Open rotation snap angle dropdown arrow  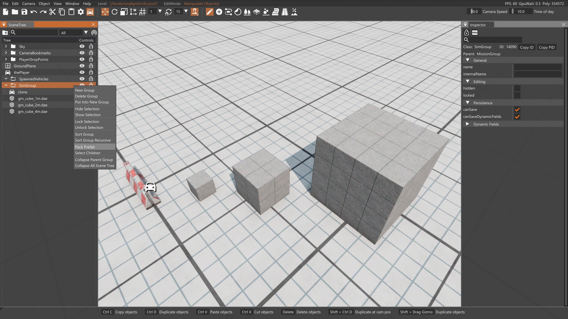pyautogui.click(x=186, y=12)
